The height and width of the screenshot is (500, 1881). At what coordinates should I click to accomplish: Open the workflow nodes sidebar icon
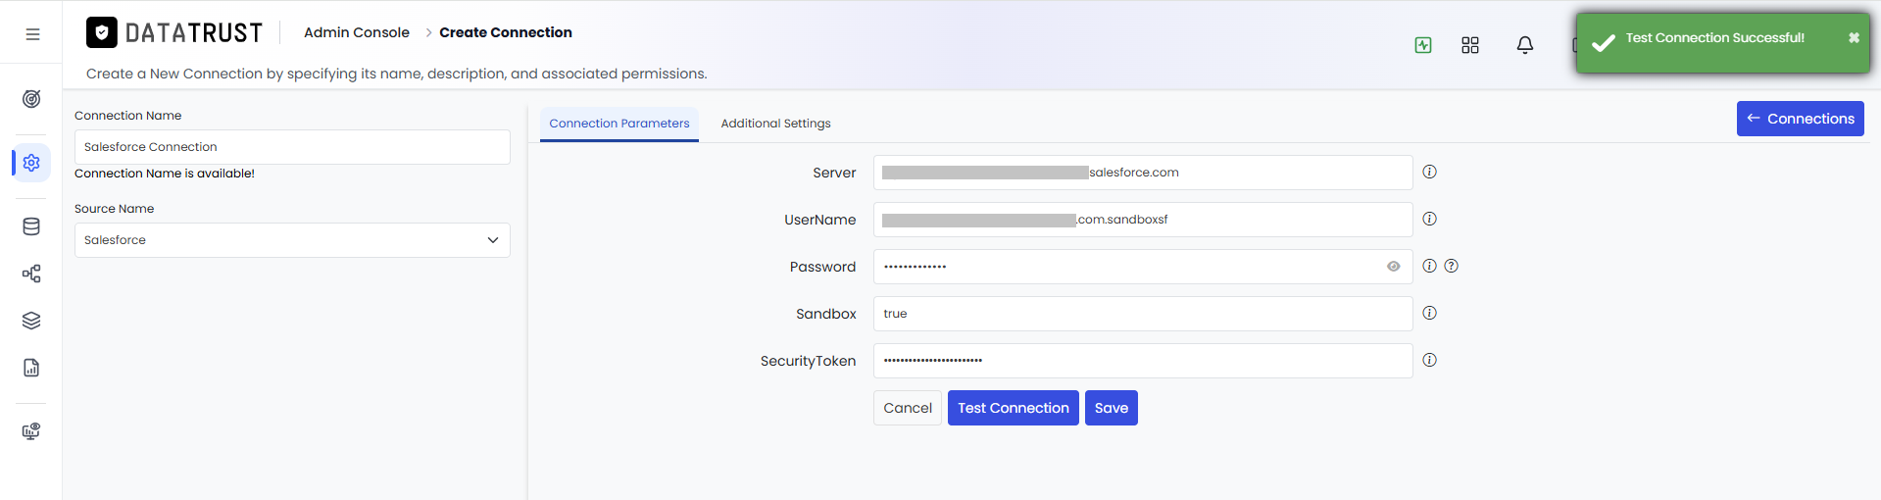[31, 274]
